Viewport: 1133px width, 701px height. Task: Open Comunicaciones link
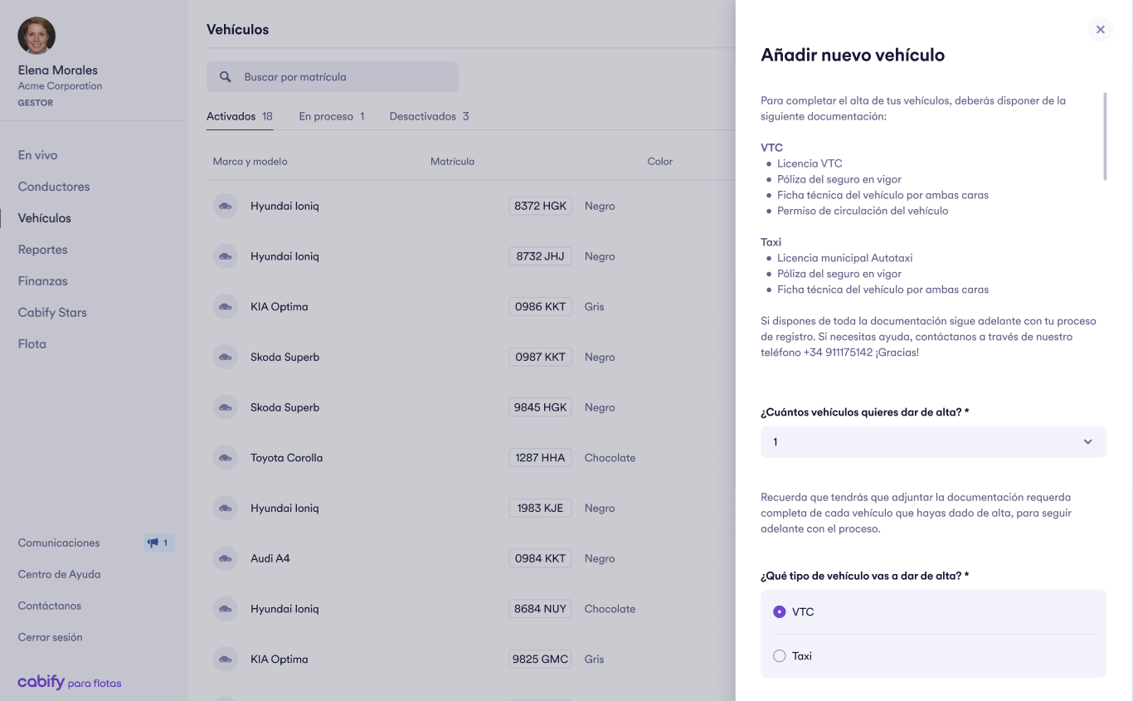point(59,543)
